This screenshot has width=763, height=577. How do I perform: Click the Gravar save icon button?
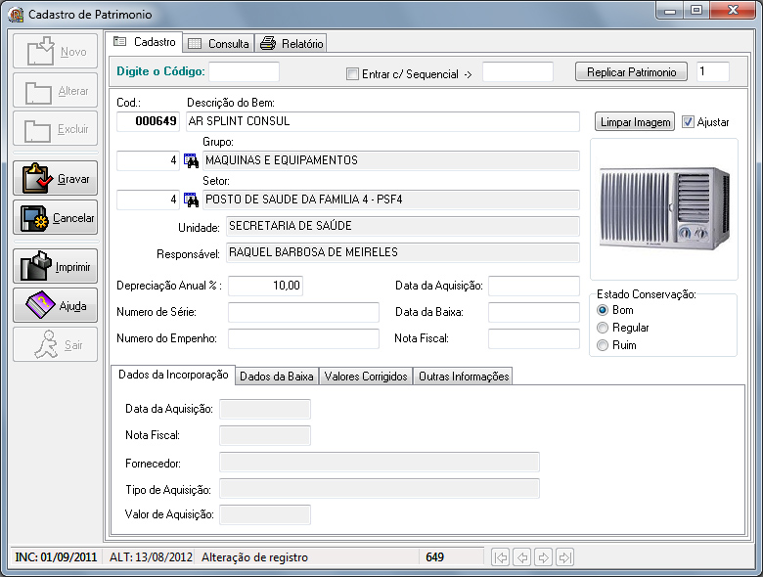pos(55,178)
